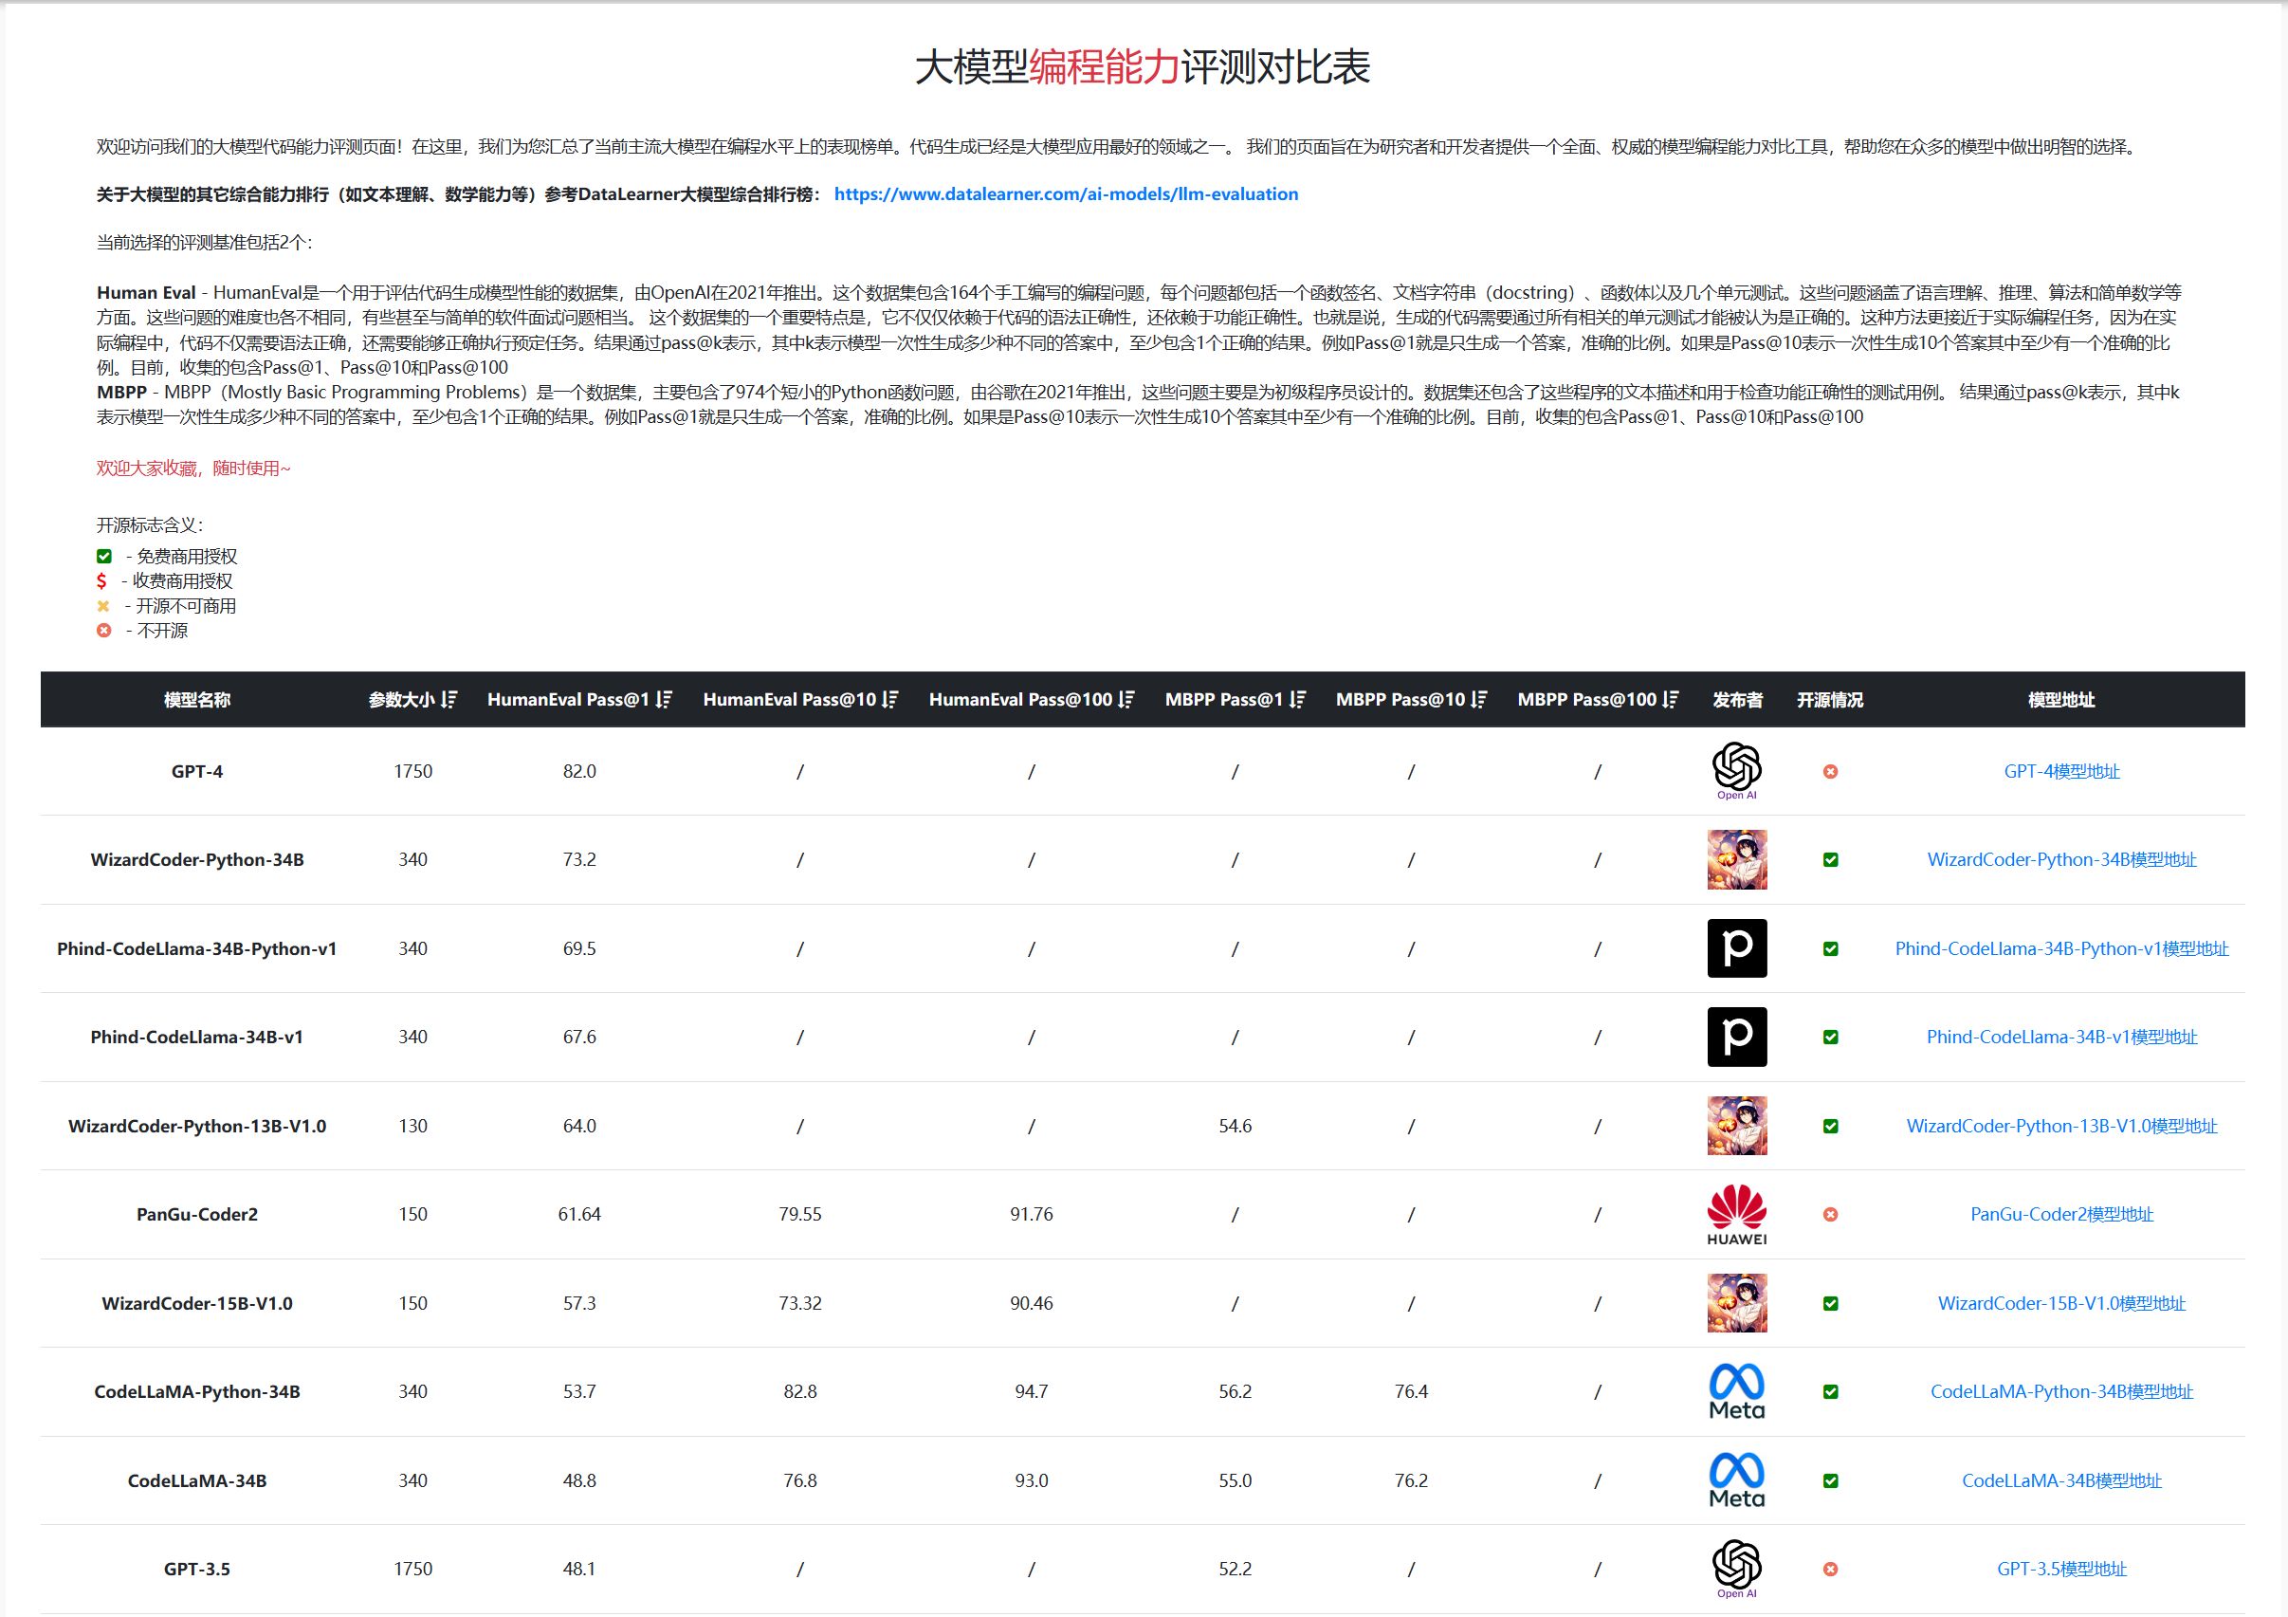Click the bold Human Eval heading text

146,293
